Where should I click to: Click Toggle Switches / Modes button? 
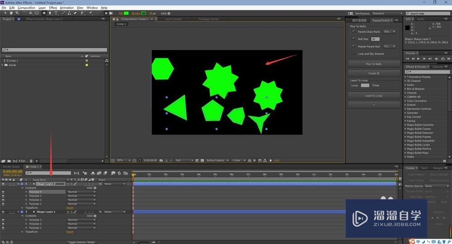click(x=81, y=242)
